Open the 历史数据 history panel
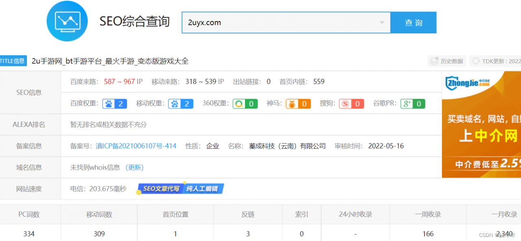This screenshot has height=241, width=521. [447, 61]
